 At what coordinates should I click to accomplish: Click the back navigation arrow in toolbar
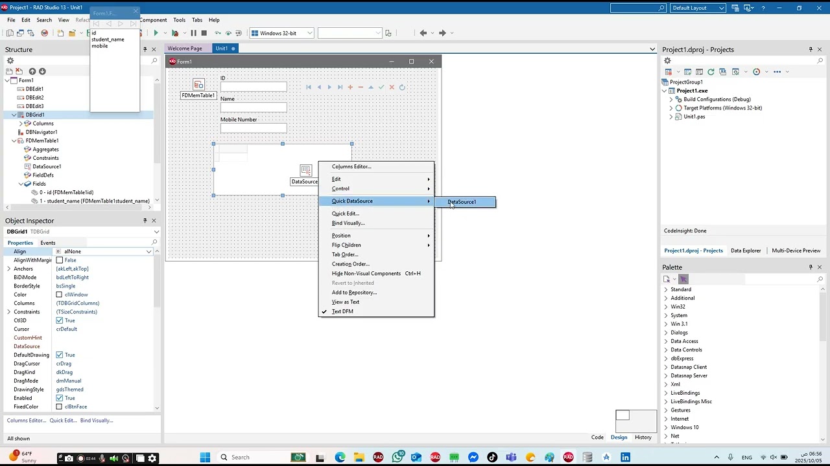423,33
